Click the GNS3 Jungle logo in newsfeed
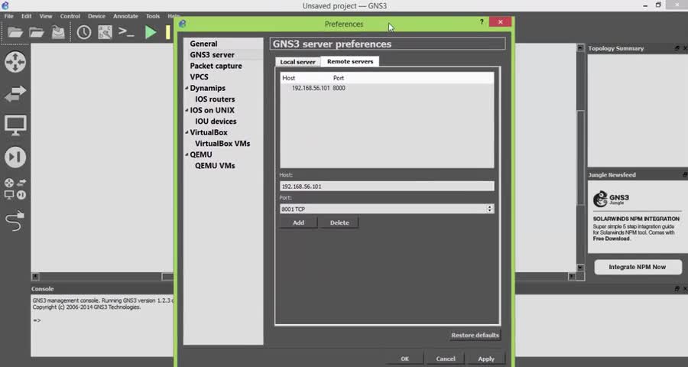 point(612,199)
